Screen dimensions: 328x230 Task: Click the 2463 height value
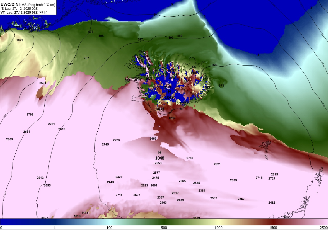[x=163, y=203]
